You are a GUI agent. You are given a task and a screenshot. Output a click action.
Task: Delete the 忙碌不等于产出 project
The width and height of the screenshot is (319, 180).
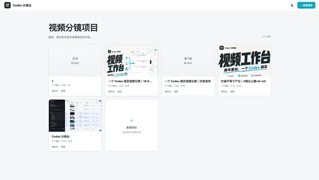tap(232, 91)
